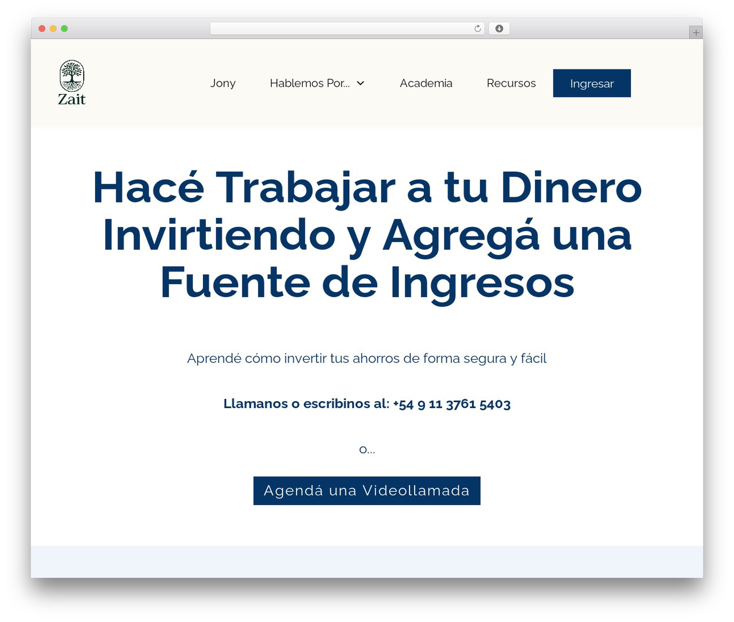Minimize the window with the yellow button

pos(53,29)
